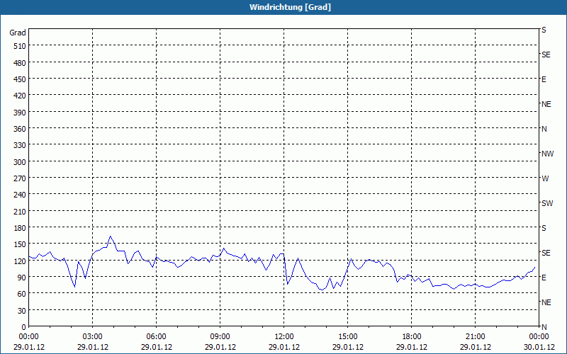
Task: Select the 150 y-axis value
Action: click(x=20, y=244)
